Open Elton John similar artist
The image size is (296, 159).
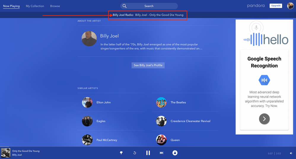pos(104,102)
